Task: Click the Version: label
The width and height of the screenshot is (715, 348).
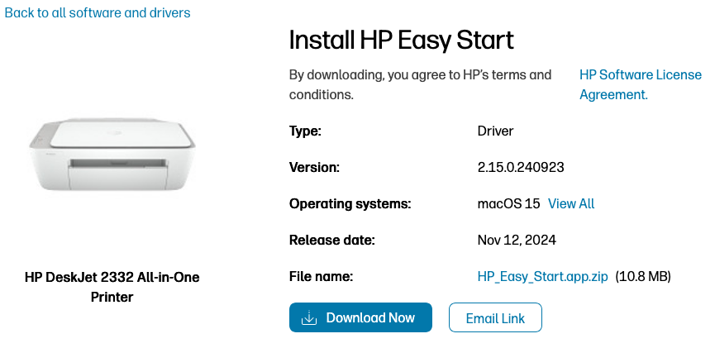Action: click(314, 167)
